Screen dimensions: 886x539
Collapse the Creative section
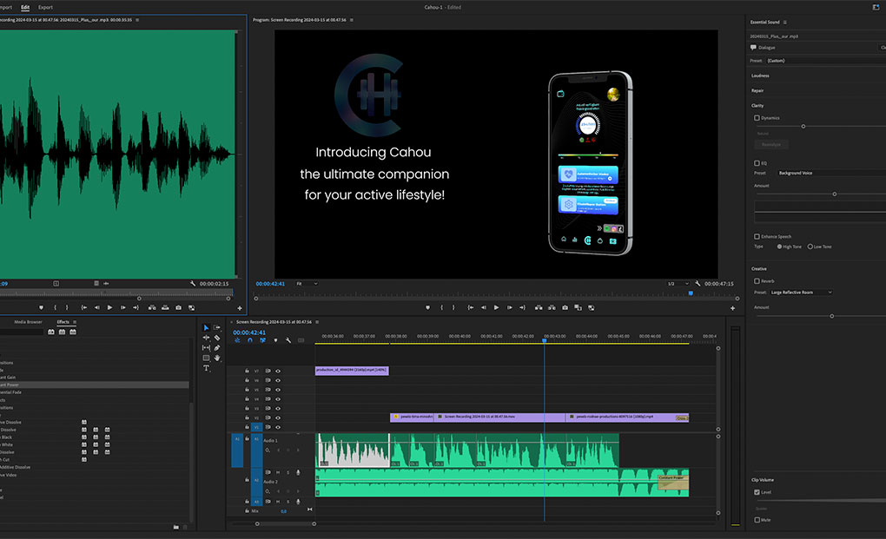point(759,269)
